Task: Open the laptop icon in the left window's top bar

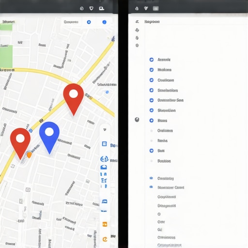Action: [101, 8]
